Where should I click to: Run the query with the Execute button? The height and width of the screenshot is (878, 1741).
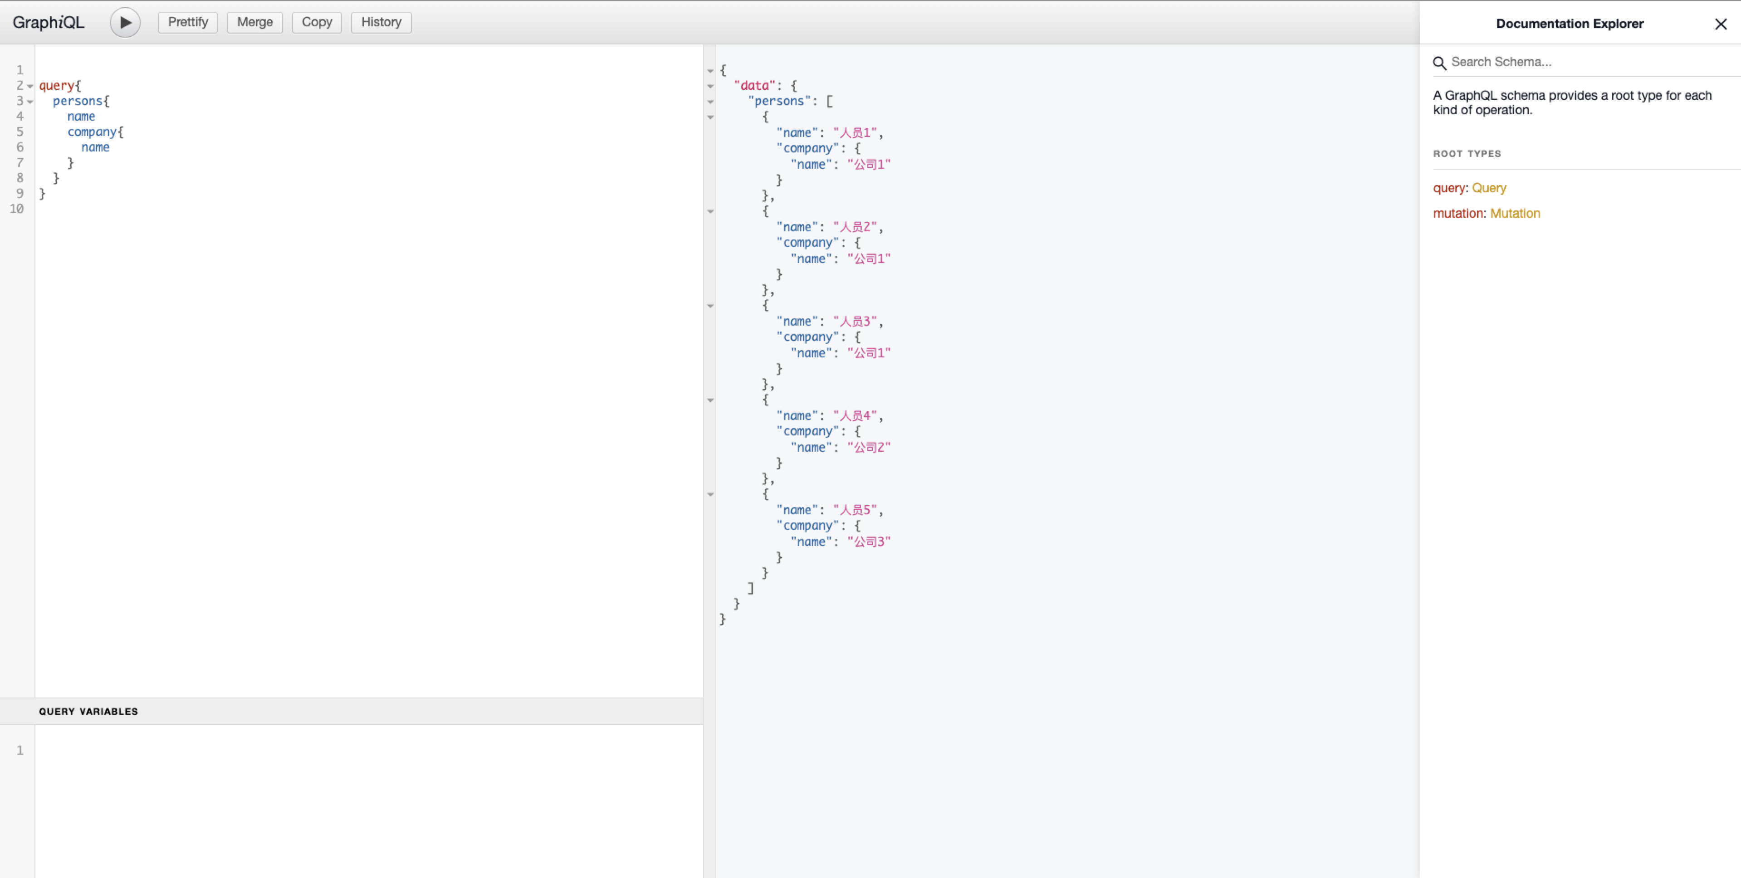pos(125,22)
